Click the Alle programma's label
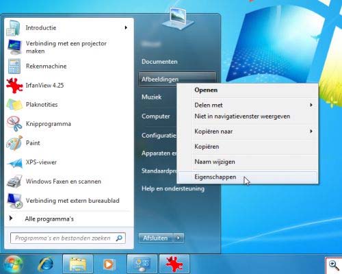The width and height of the screenshot is (342, 274). click(49, 219)
